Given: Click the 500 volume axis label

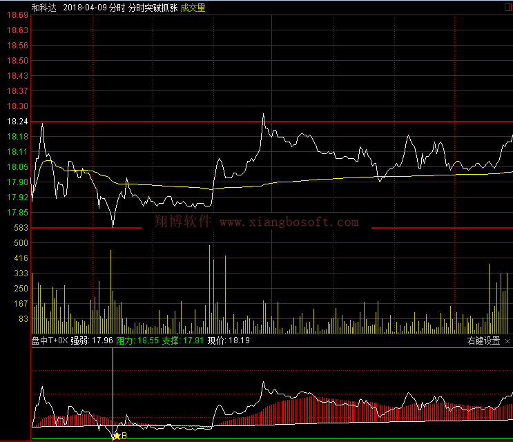Looking at the screenshot, I should click(21, 243).
